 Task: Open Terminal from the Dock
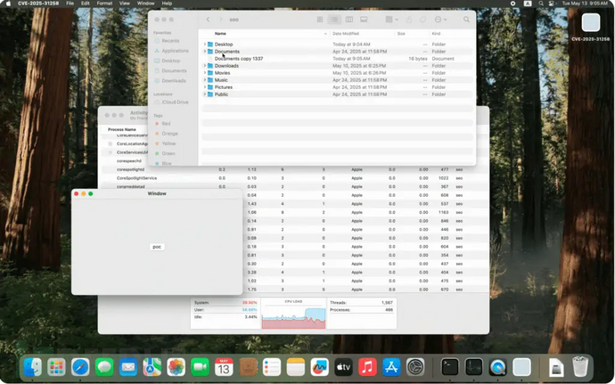point(450,368)
